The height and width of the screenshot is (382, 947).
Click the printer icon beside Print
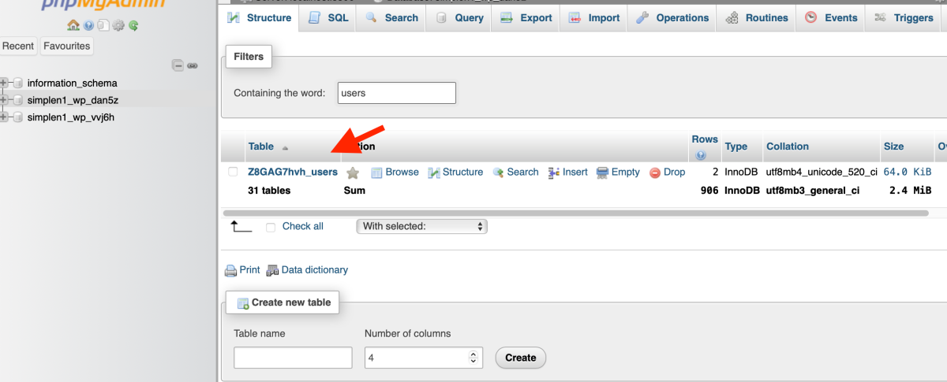coord(230,270)
